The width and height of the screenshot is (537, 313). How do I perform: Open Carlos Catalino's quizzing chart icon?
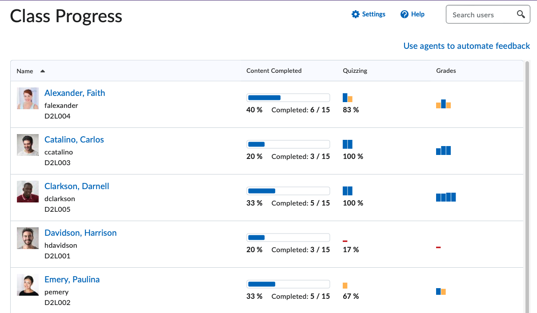pos(348,144)
